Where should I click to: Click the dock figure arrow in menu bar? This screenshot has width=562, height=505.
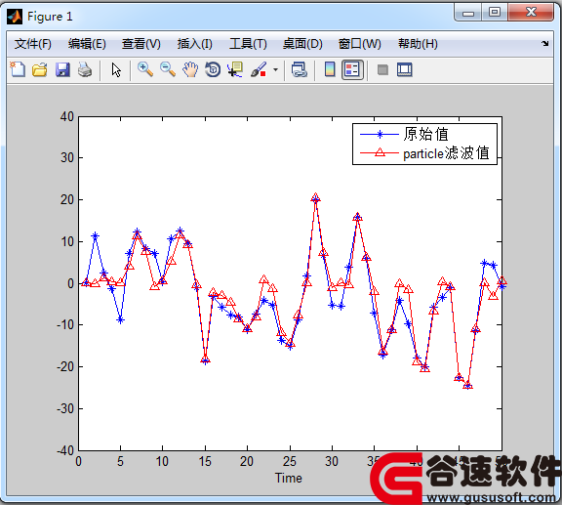(545, 43)
